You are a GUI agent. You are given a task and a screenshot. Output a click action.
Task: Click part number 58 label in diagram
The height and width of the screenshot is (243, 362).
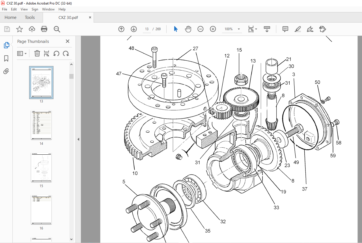(x=339, y=143)
